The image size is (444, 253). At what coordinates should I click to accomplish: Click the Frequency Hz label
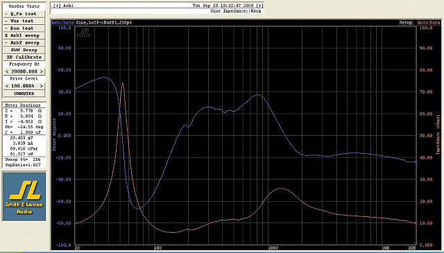[24, 64]
